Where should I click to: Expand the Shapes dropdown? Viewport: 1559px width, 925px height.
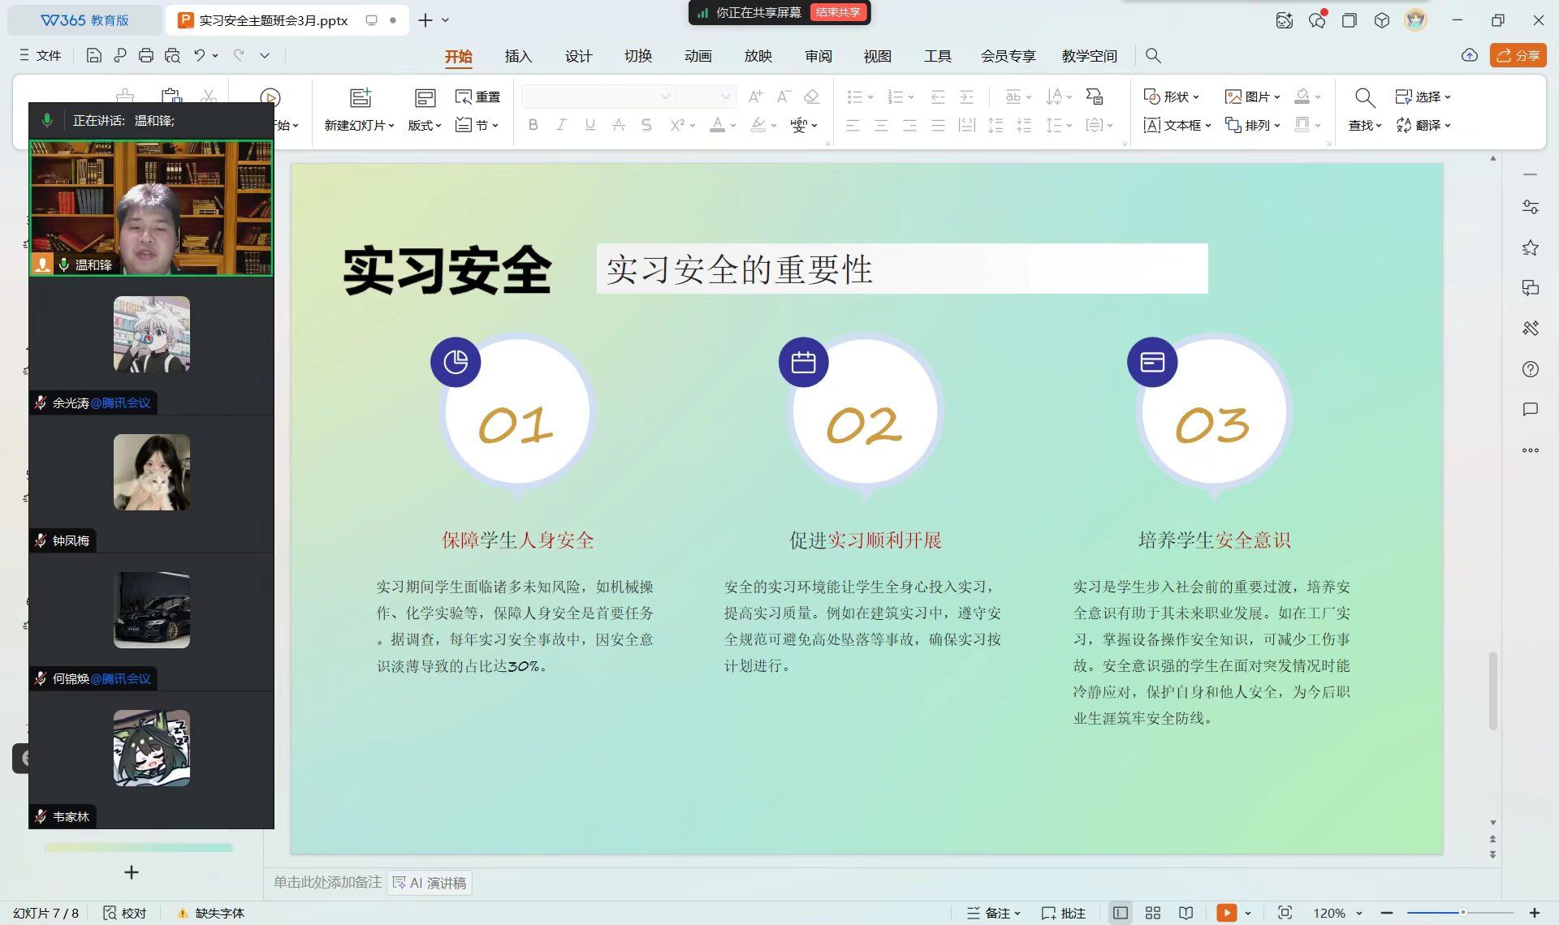pos(1172,97)
